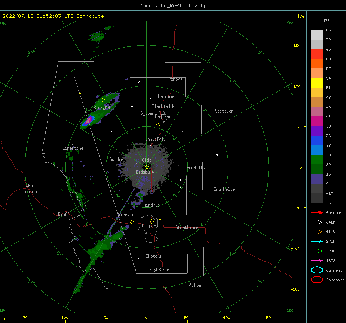Screen dimensions: 346x323
Task: Click yellow radar-site diamond between Olds and Didsbury
Action: pos(147,167)
